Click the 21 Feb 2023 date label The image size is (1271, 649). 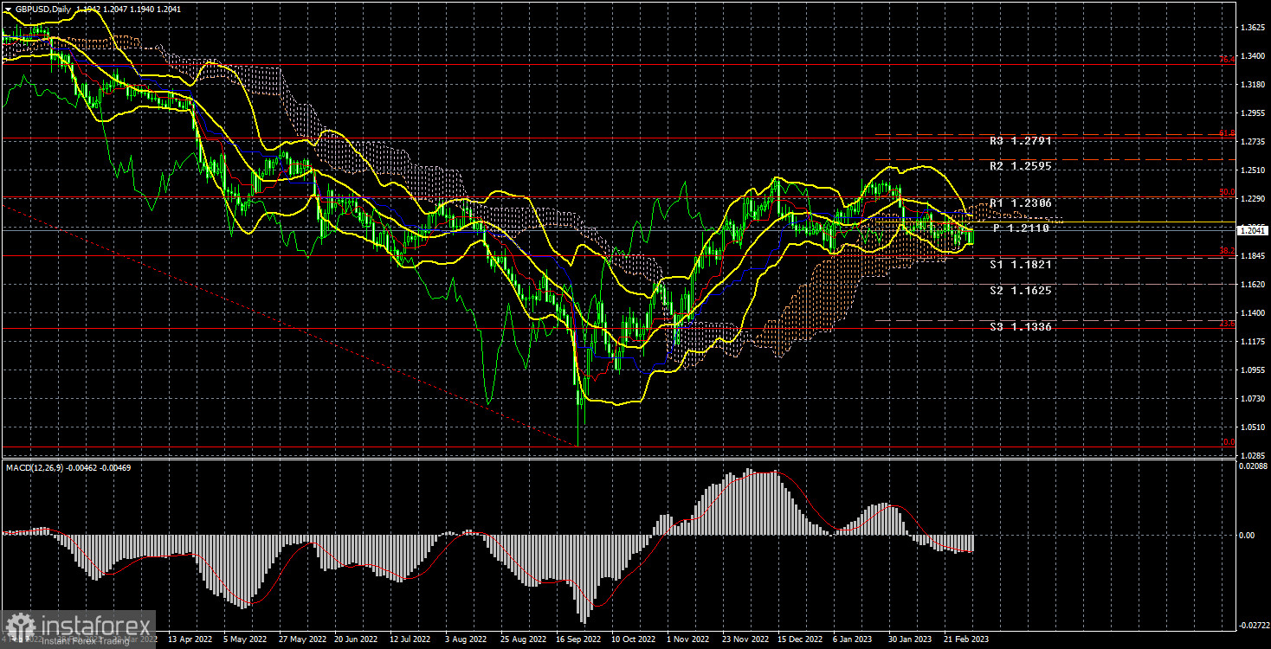(965, 640)
